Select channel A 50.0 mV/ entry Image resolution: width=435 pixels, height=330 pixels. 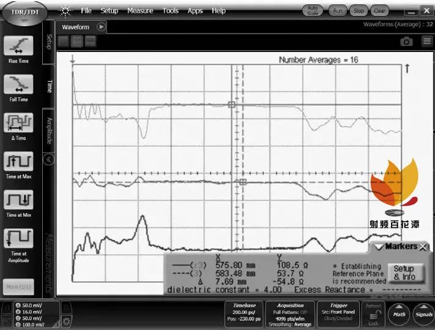pos(29,306)
